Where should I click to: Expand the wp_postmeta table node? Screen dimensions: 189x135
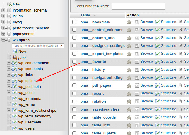[x=9, y=86]
